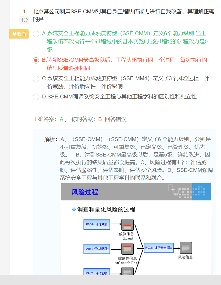
Task: Click the blue diamond bullet before 调查和量化风险的过程
Action: pos(74,209)
